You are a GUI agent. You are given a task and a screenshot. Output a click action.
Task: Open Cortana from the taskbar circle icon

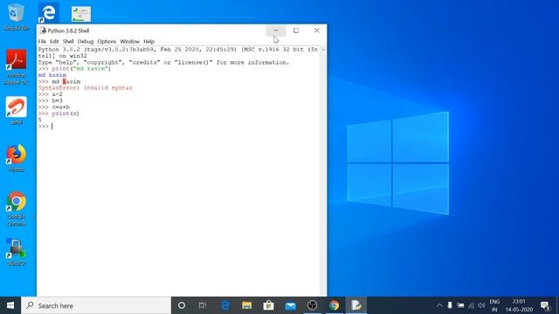(x=182, y=305)
